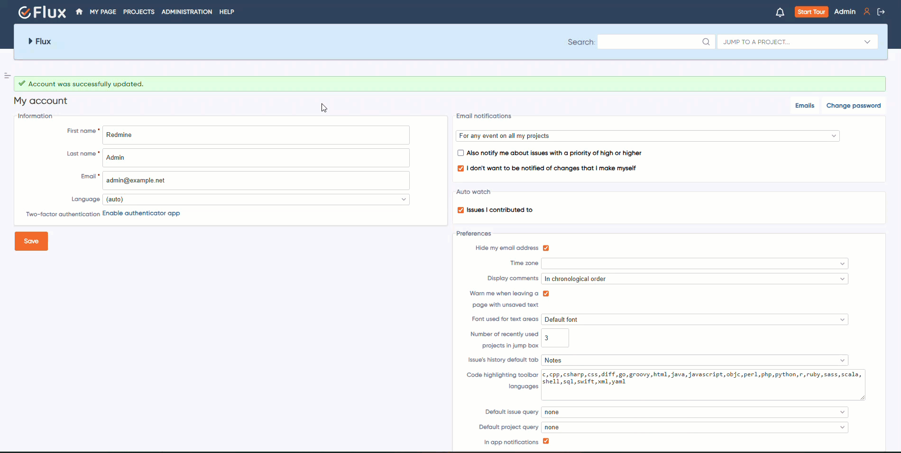Click the search magnifier icon
This screenshot has height=453, width=901.
pyautogui.click(x=706, y=42)
